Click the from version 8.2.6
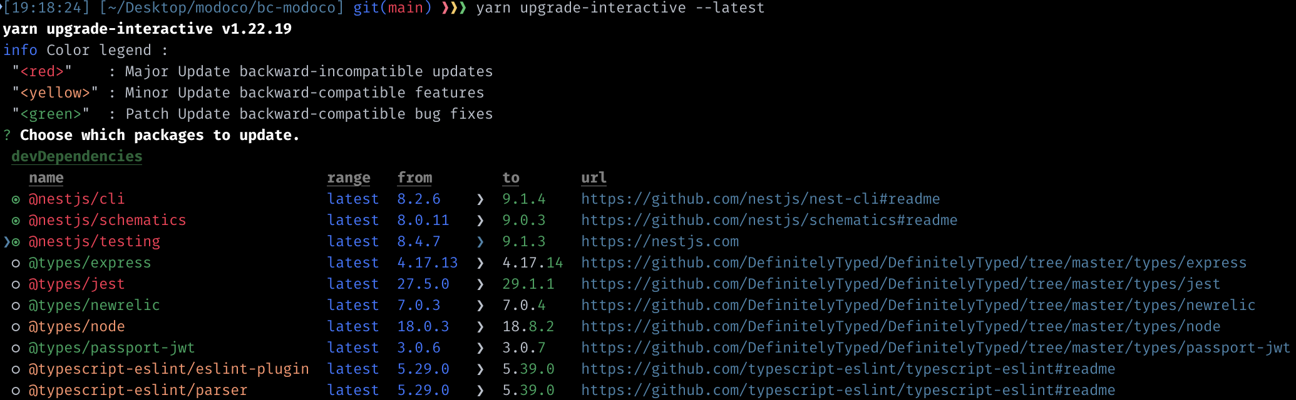Image resolution: width=1296 pixels, height=400 pixels. coord(418,199)
